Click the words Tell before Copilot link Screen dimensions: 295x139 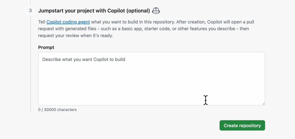(42, 22)
